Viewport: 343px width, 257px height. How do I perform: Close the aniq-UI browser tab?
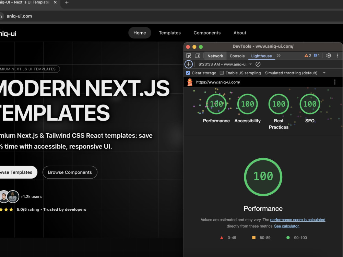pos(55,2)
